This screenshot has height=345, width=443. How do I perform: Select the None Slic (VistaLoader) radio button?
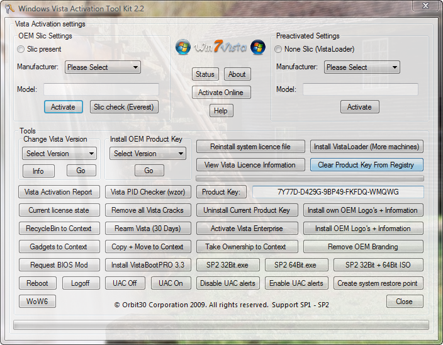[x=279, y=49]
